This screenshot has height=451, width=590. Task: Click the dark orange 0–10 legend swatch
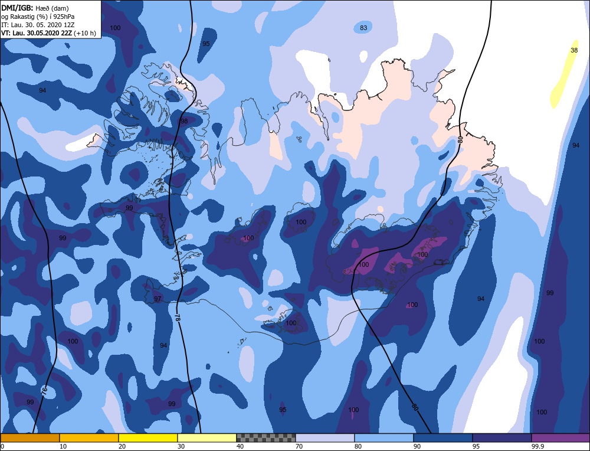click(29, 438)
